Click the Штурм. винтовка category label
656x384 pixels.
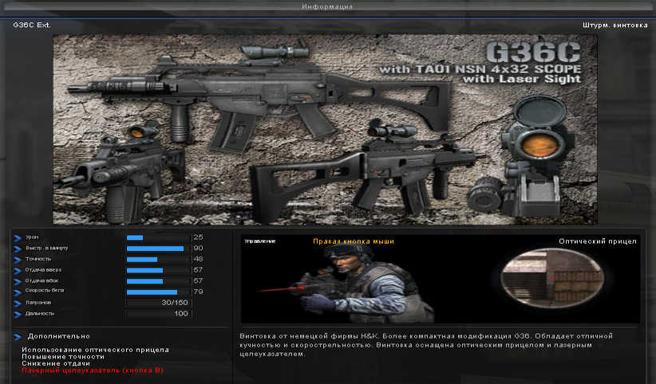click(x=615, y=25)
